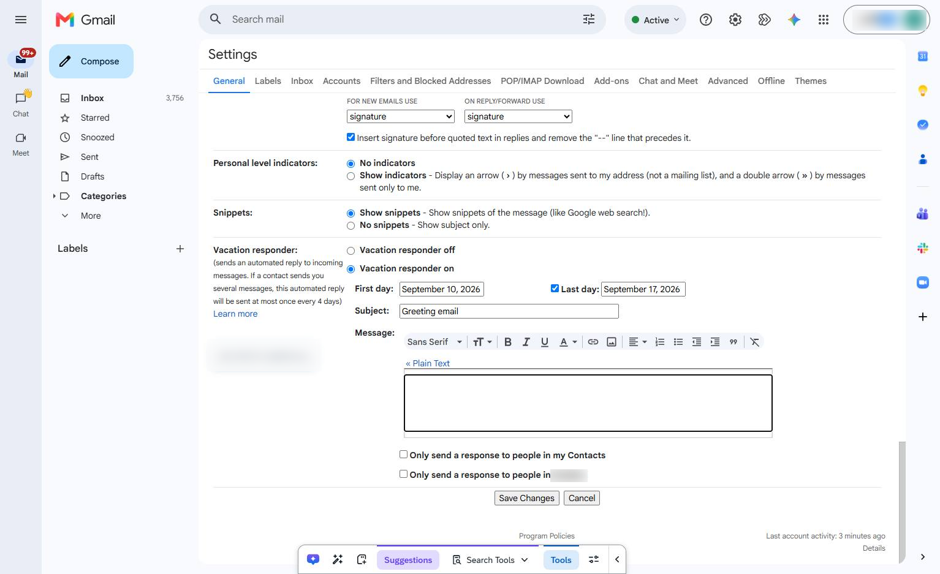Insert a link in the vacation message
Screen dimensions: 940x574
(593, 342)
